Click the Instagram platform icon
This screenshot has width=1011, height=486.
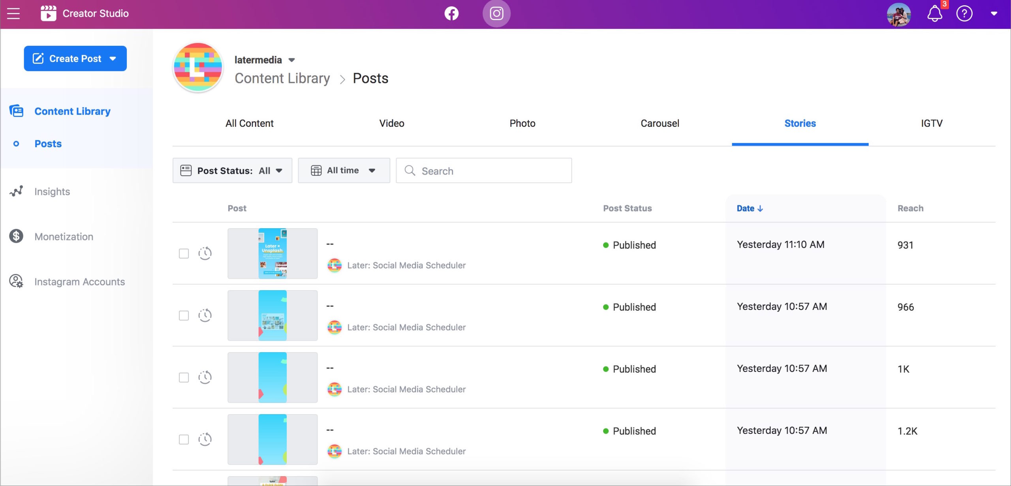click(x=496, y=13)
